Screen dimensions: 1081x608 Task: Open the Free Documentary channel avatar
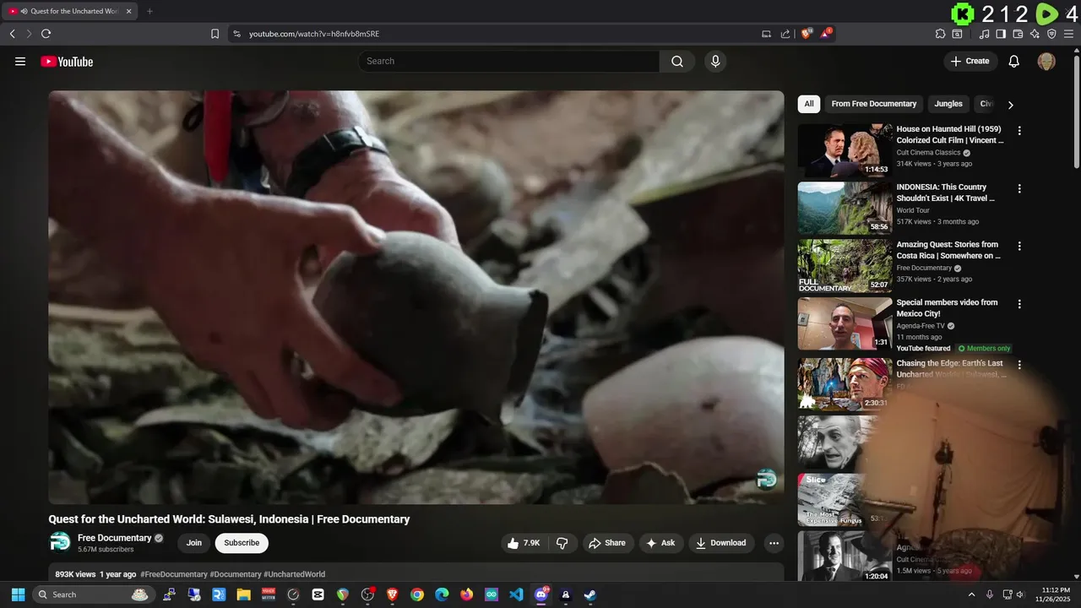click(x=60, y=542)
